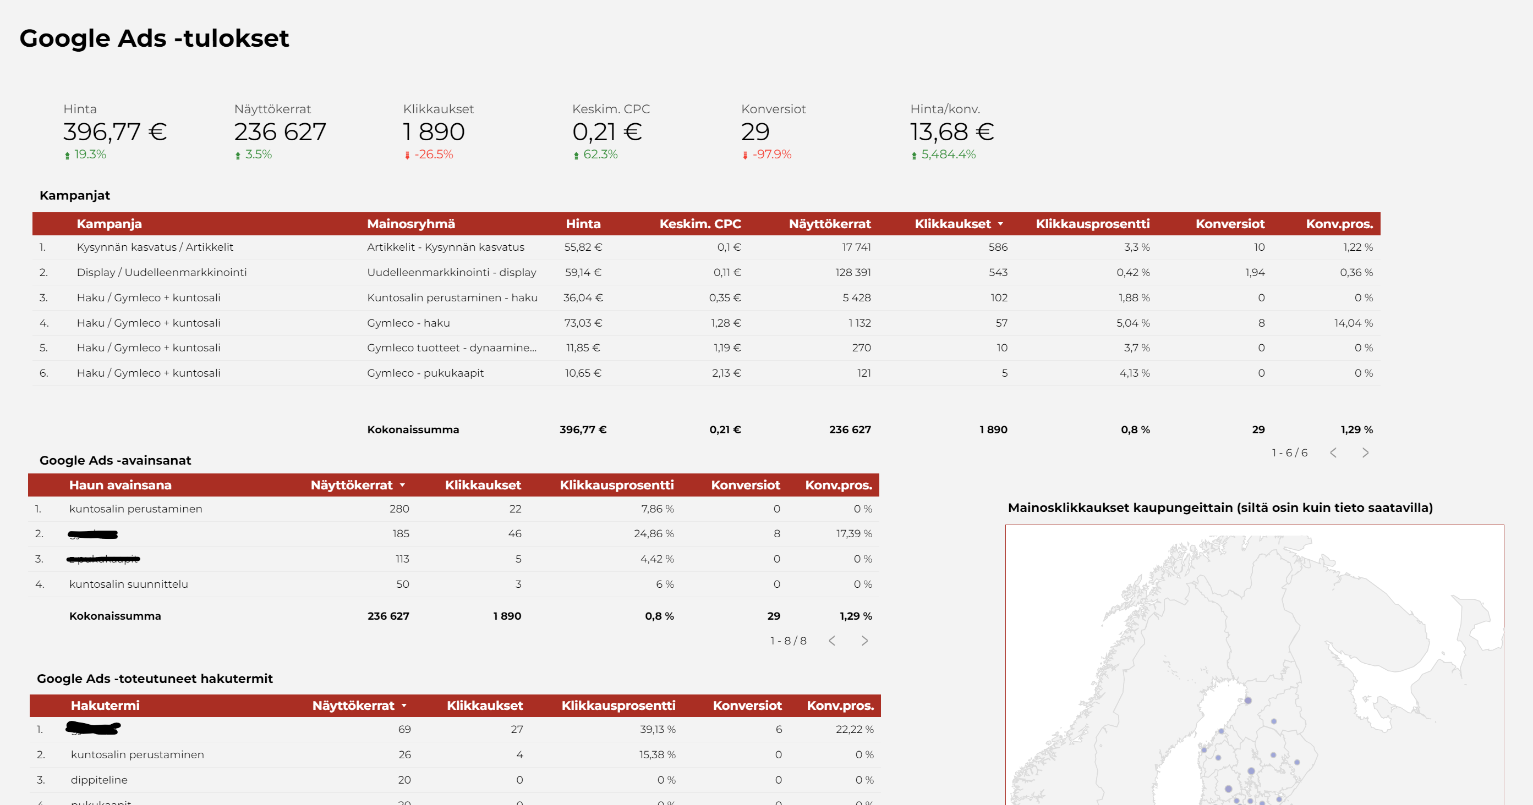Advance to next page of avainsanat table
This screenshot has width=1533, height=805.
864,640
